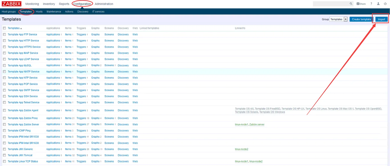Open Template App LDAP Service link

(x=23, y=59)
